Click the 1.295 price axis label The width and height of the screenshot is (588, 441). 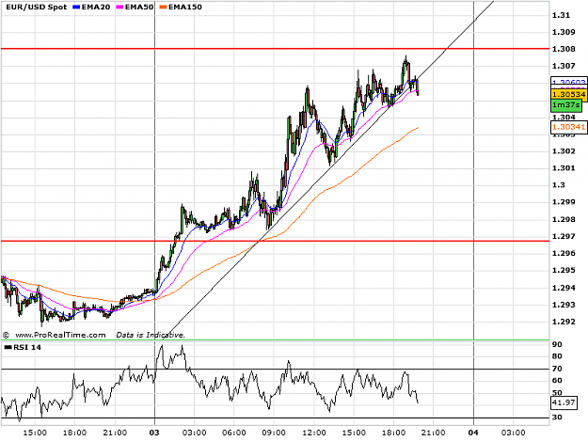click(x=564, y=270)
